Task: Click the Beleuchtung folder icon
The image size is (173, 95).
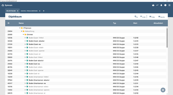Action: coord(24,31)
